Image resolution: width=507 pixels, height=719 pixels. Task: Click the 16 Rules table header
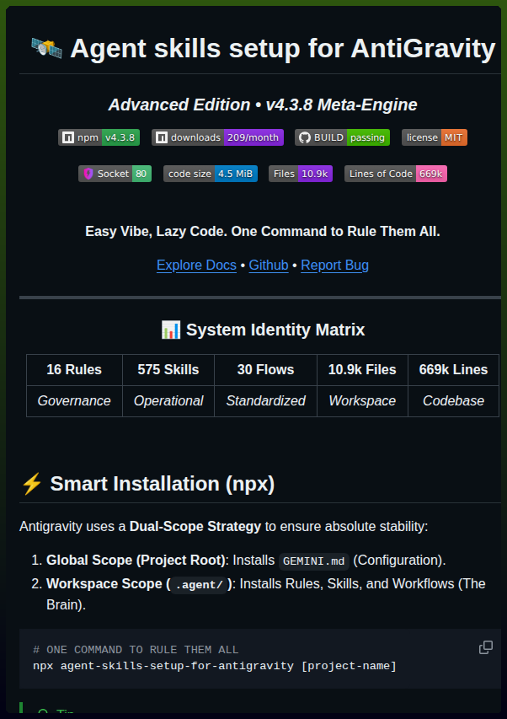74,369
